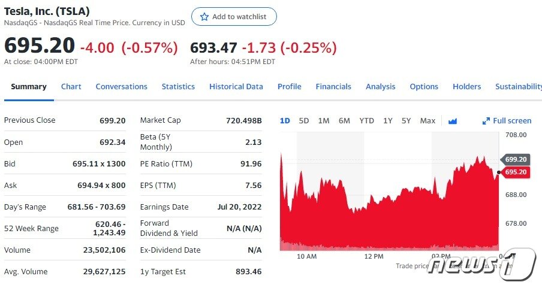
Task: Click the 699.20 previous close chart marker
Action: (x=516, y=160)
